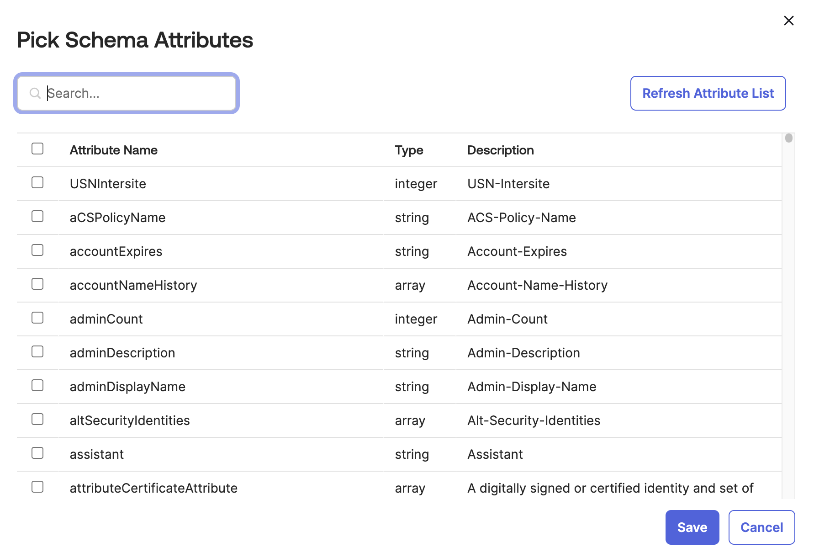
Task: Select the adminDisplayName checkbox
Action: 37,385
